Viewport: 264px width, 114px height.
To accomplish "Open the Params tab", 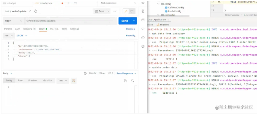I will [x=8, y=29].
